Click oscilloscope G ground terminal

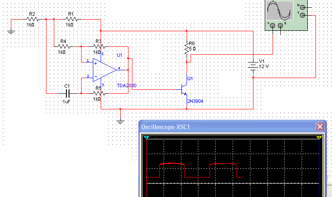[x=302, y=7]
